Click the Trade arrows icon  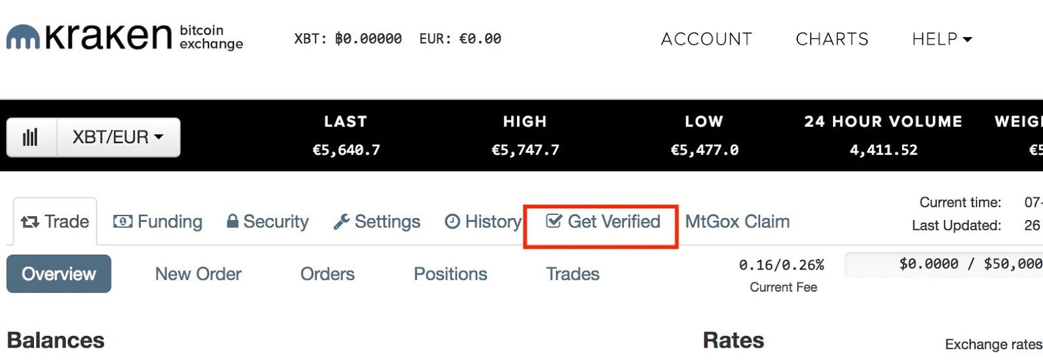coord(30,222)
